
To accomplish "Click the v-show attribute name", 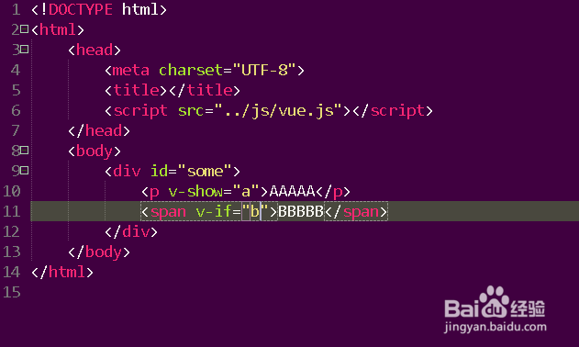I will coord(195,192).
